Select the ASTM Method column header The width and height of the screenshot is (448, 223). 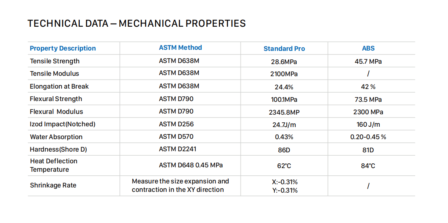click(180, 48)
